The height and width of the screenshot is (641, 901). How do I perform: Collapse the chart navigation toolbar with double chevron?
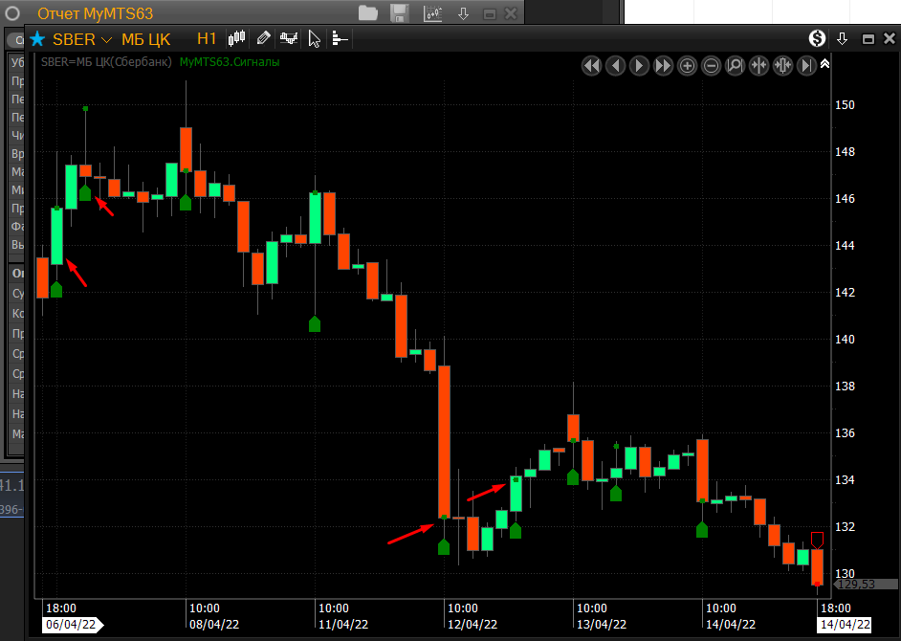(825, 64)
